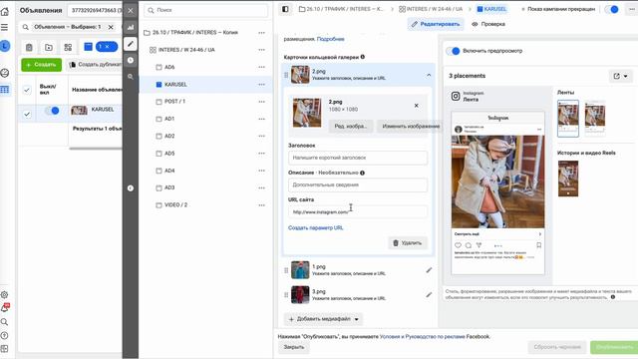
Task: Click the URL сайта input field
Action: (x=358, y=211)
